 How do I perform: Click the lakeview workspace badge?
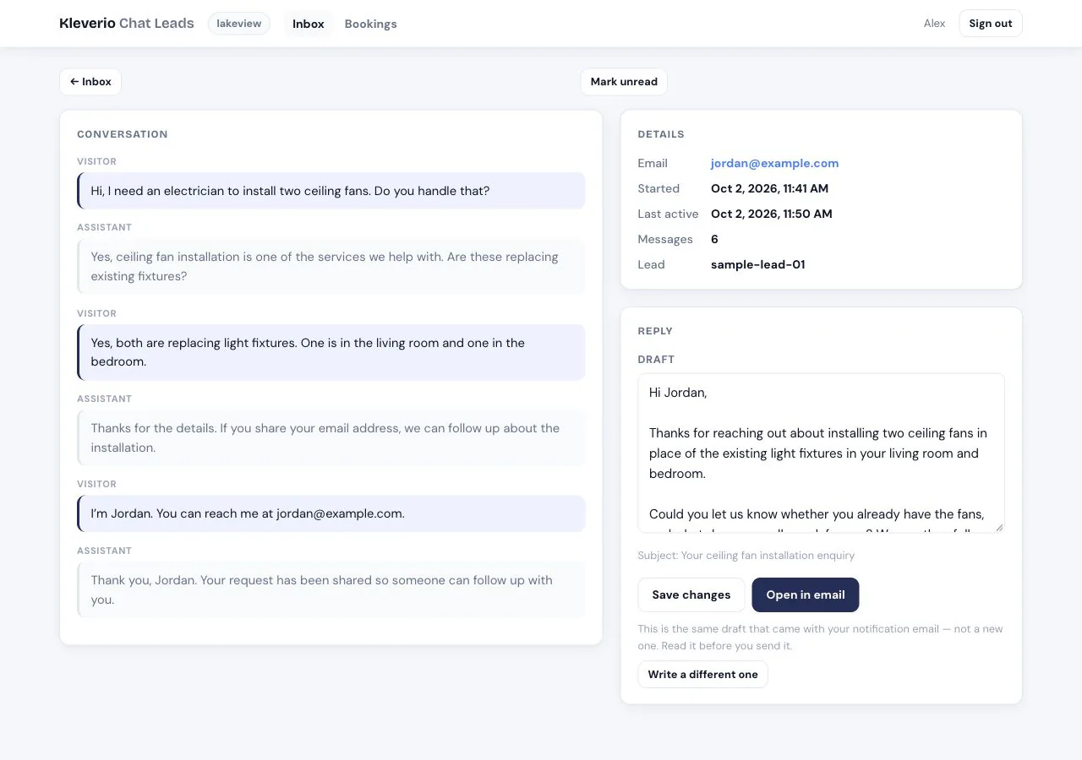click(239, 24)
